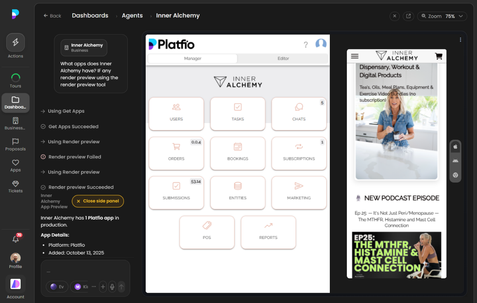The image size is (477, 303).
Task: Open Account in the sidebar
Action: tap(16, 287)
